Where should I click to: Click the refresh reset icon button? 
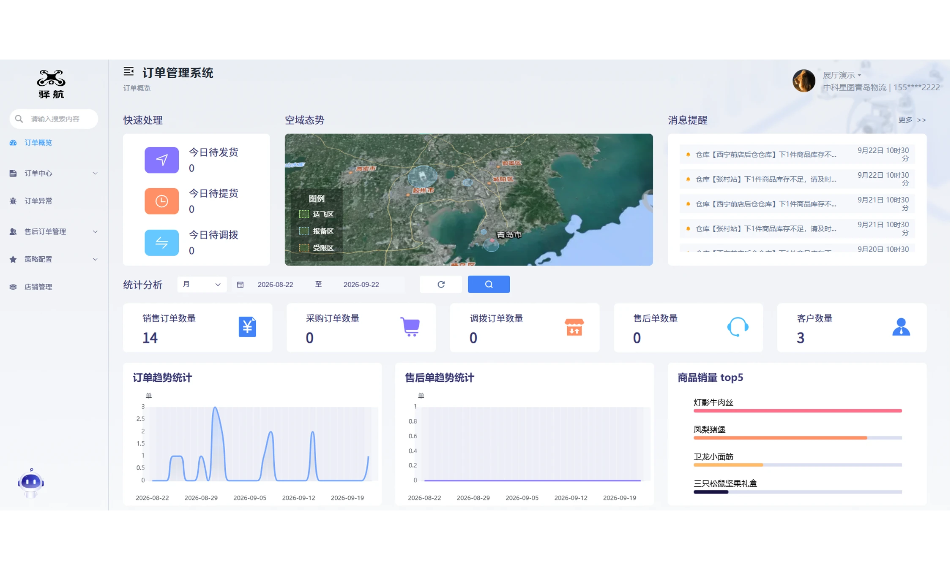tap(441, 285)
